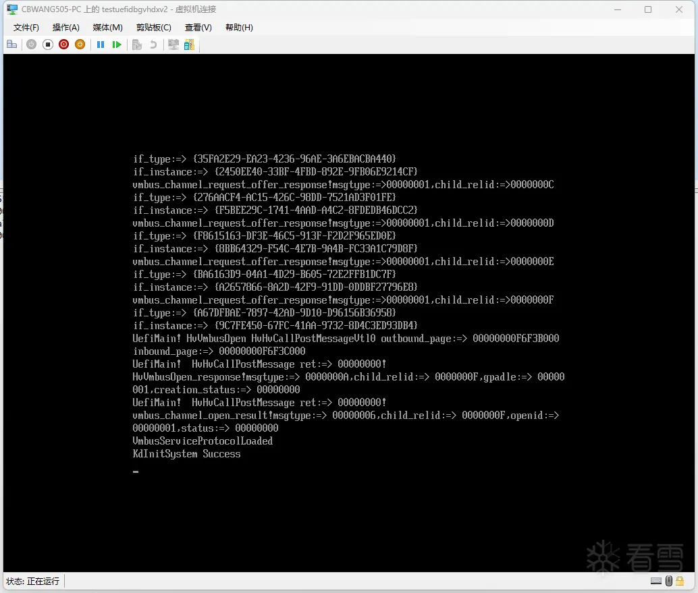Toggle enhanced session with the monitors icon
This screenshot has height=593, width=698.
click(173, 45)
